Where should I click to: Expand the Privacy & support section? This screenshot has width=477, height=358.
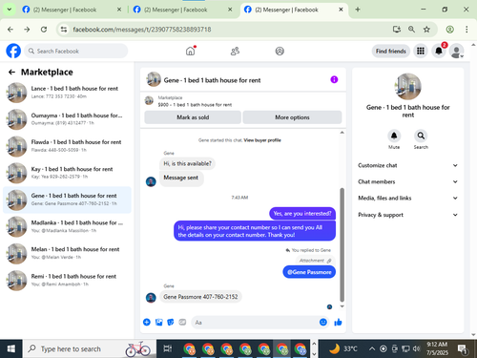(407, 215)
